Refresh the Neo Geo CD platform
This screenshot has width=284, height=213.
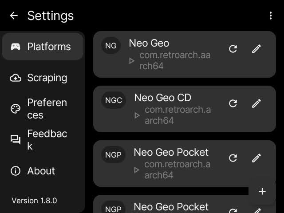pos(233,103)
